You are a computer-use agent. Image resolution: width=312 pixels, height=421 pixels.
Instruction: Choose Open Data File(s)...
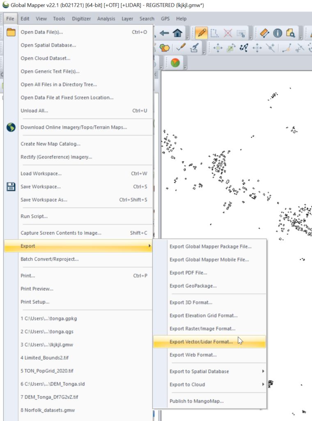(x=78, y=32)
